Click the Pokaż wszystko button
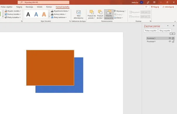This screenshot has height=114, width=177. [x=151, y=31]
